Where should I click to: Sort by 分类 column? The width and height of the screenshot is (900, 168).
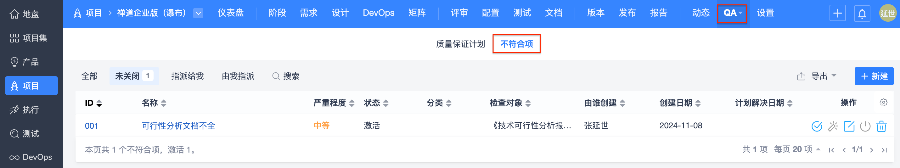pyautogui.click(x=439, y=103)
